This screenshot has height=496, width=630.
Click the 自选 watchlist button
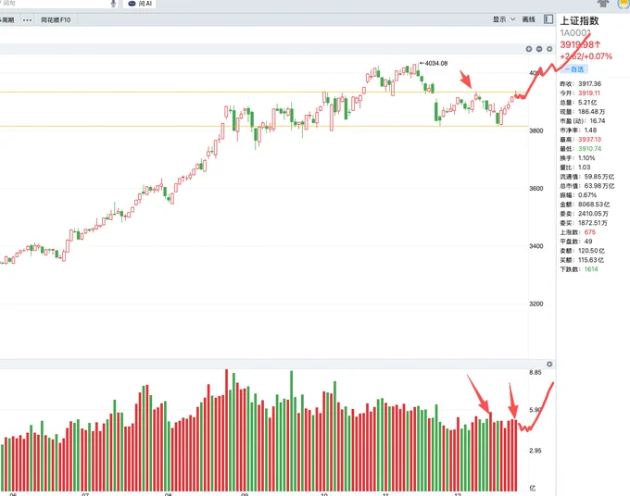574,69
